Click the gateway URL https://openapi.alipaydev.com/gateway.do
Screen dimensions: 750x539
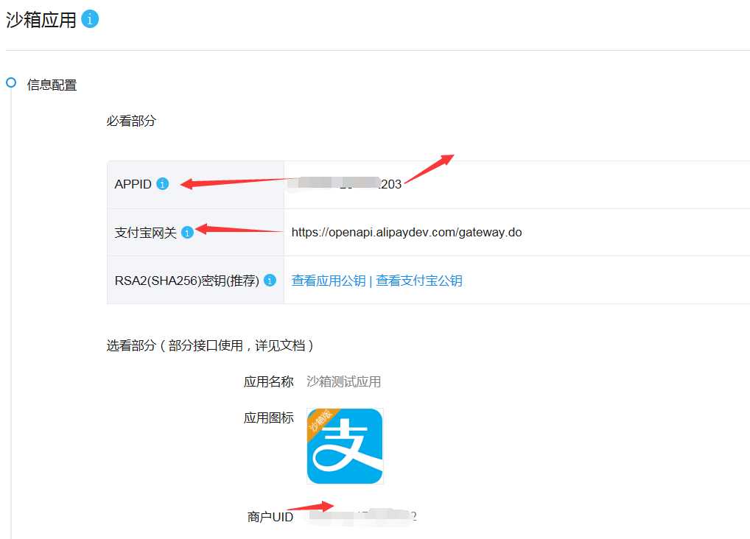tap(407, 233)
